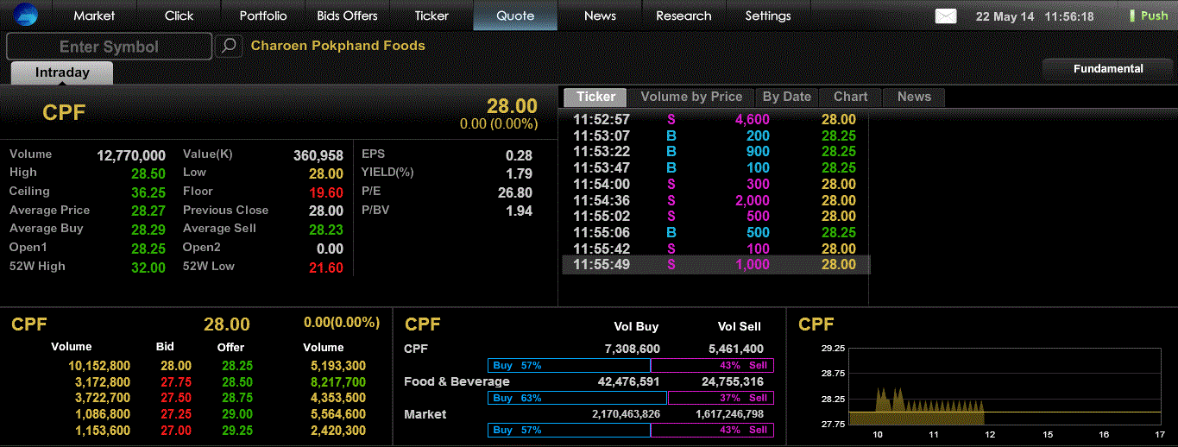
Task: Click the offer price 28.25
Action: tap(237, 366)
